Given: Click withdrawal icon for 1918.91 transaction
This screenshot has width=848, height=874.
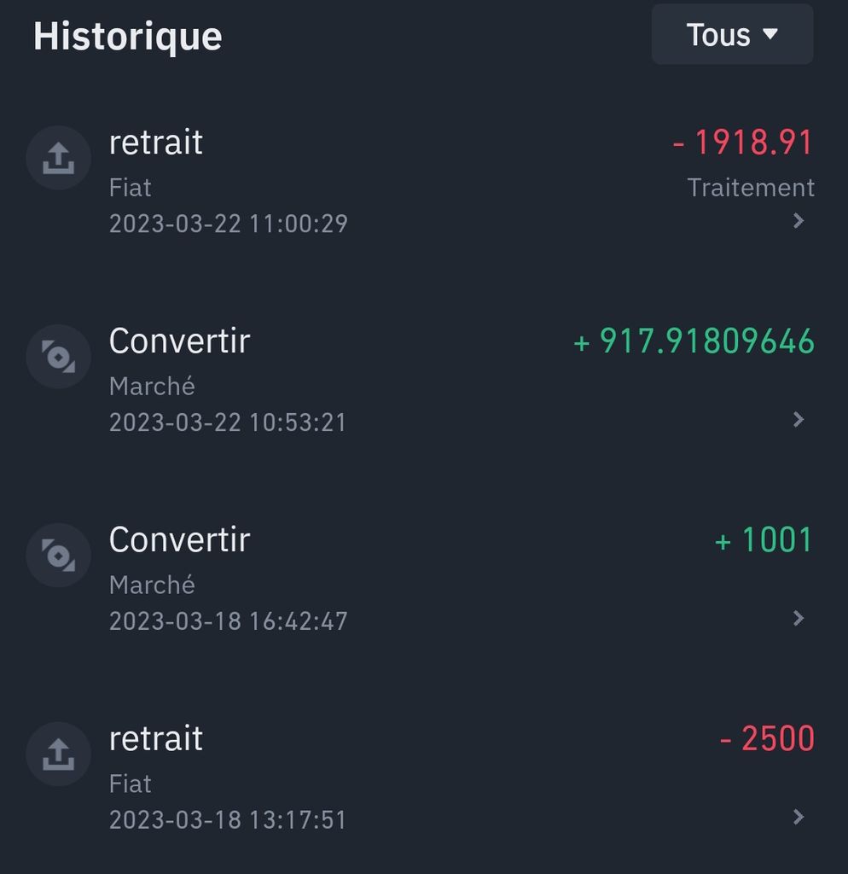Looking at the screenshot, I should click(x=58, y=158).
